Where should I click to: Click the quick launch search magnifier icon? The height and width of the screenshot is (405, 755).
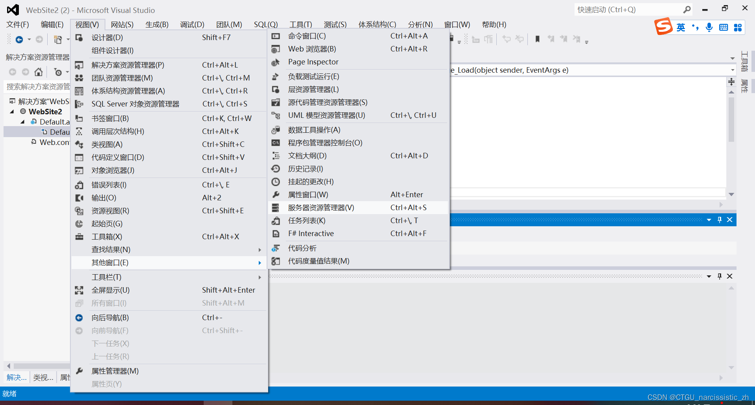pyautogui.click(x=687, y=10)
